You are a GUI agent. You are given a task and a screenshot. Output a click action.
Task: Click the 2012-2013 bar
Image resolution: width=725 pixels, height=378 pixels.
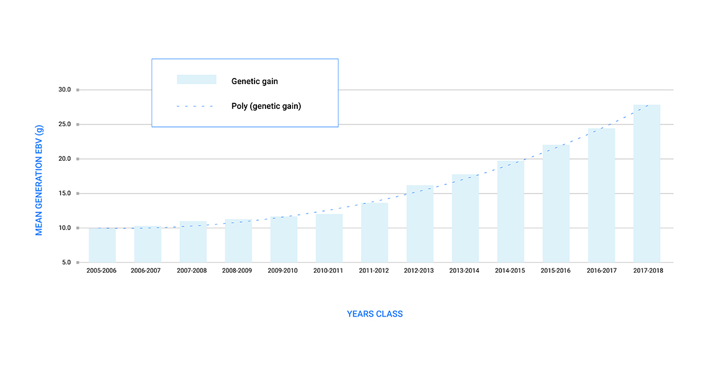[x=420, y=224]
